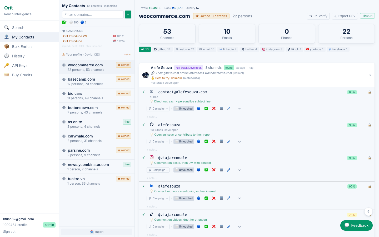Click Untouched status on contact@alefesouza.com row

tap(184, 108)
